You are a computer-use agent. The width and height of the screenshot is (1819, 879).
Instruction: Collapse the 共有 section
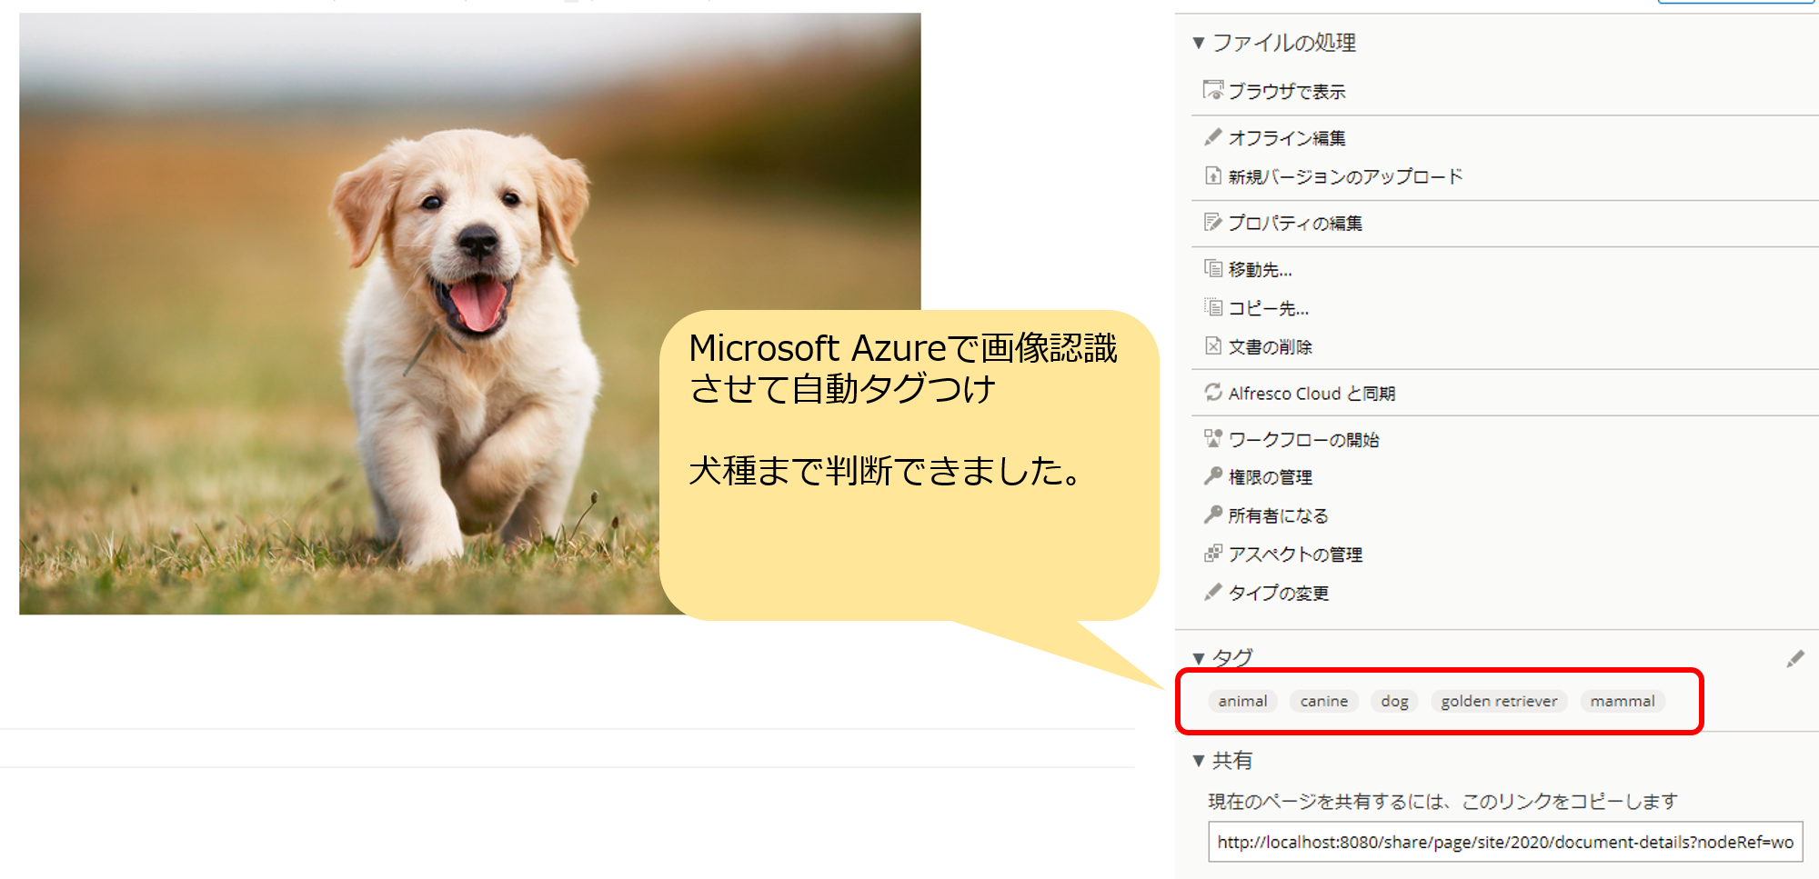point(1199,761)
